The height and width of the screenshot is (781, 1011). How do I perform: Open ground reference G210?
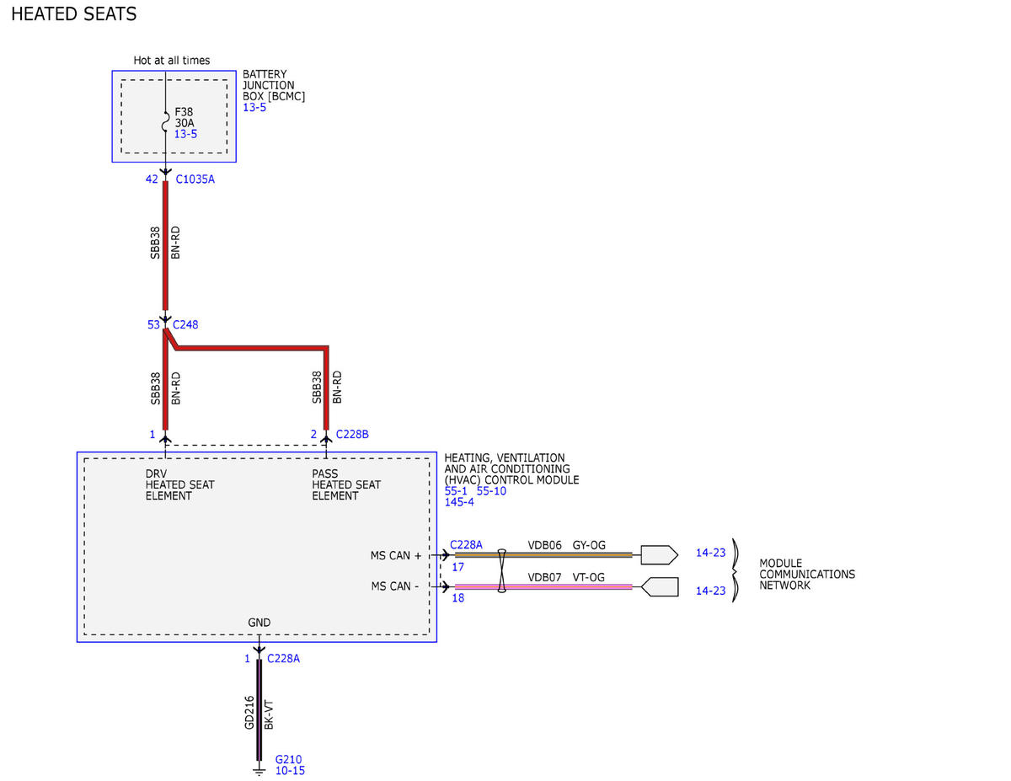coord(288,759)
